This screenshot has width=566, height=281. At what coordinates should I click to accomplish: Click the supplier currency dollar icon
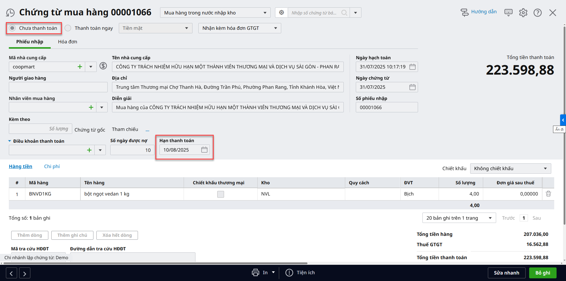tap(103, 66)
